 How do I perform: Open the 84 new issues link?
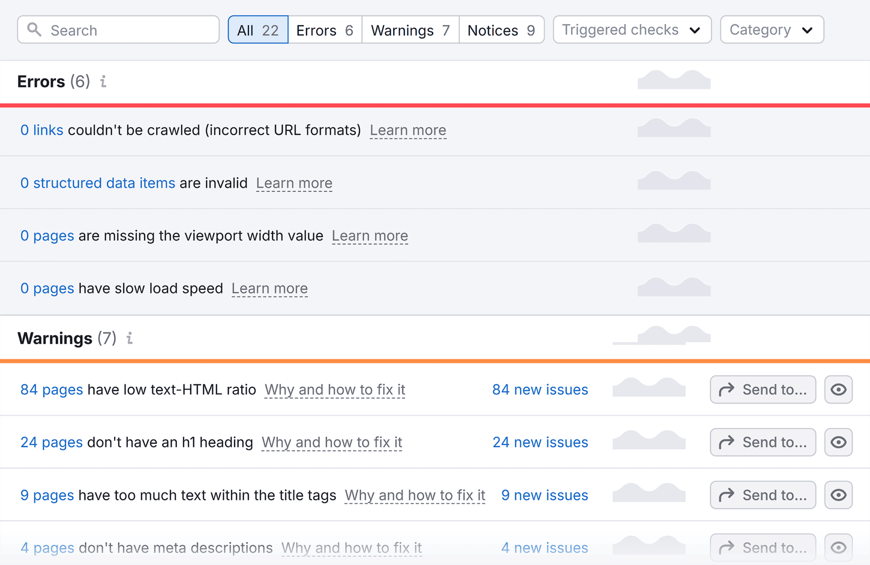pos(540,390)
